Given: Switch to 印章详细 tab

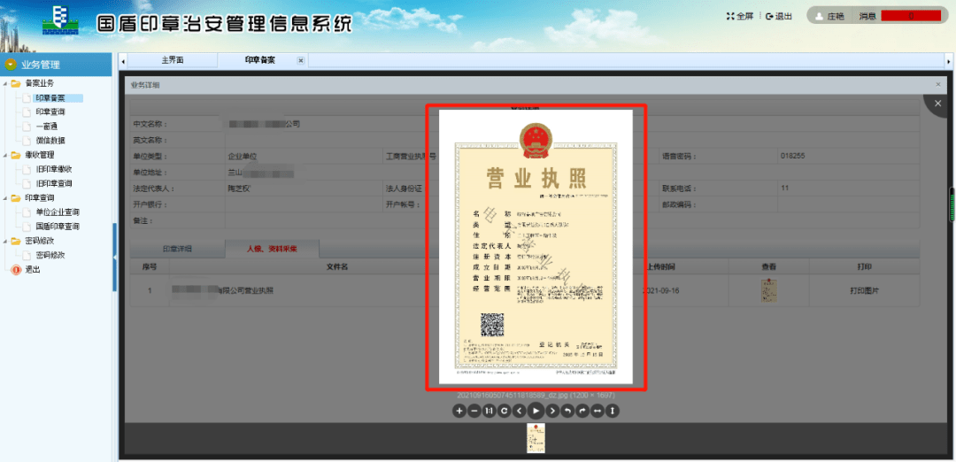Looking at the screenshot, I should coord(177,249).
